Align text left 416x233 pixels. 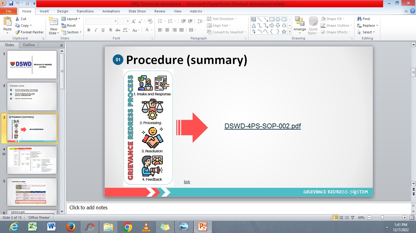[x=160, y=30]
